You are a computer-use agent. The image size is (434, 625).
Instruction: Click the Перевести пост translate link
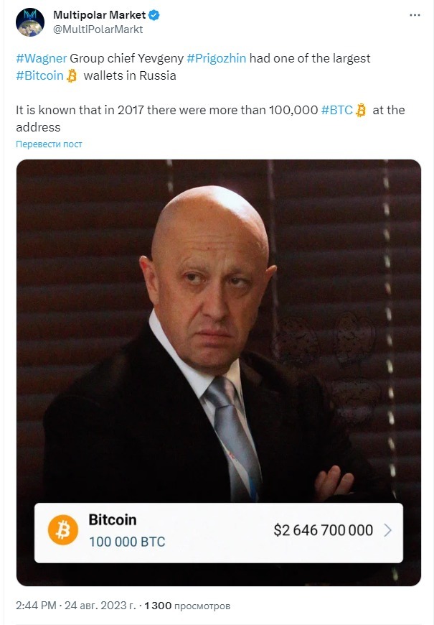pyautogui.click(x=49, y=144)
